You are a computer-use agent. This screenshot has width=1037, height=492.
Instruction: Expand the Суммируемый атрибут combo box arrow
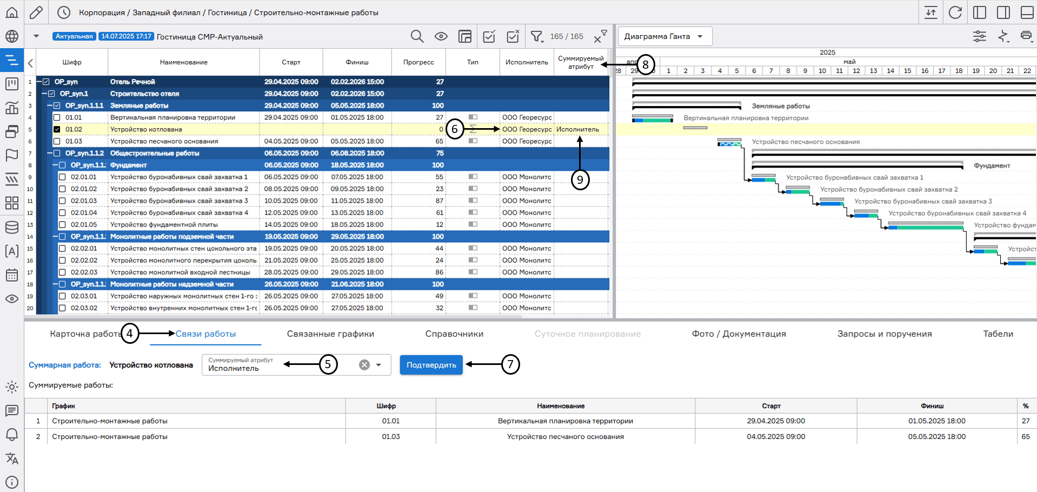[379, 365]
